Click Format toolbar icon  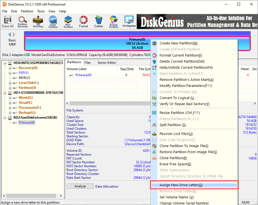(x=84, y=22)
